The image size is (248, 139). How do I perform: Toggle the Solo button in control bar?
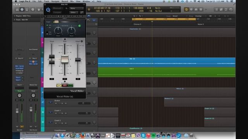[x=201, y=9]
